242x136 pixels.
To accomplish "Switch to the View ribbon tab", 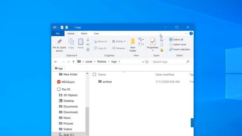I will click(x=96, y=34).
